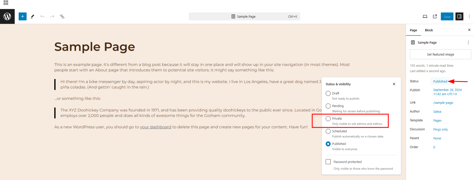Select the Draft status radio button

pyautogui.click(x=328, y=93)
